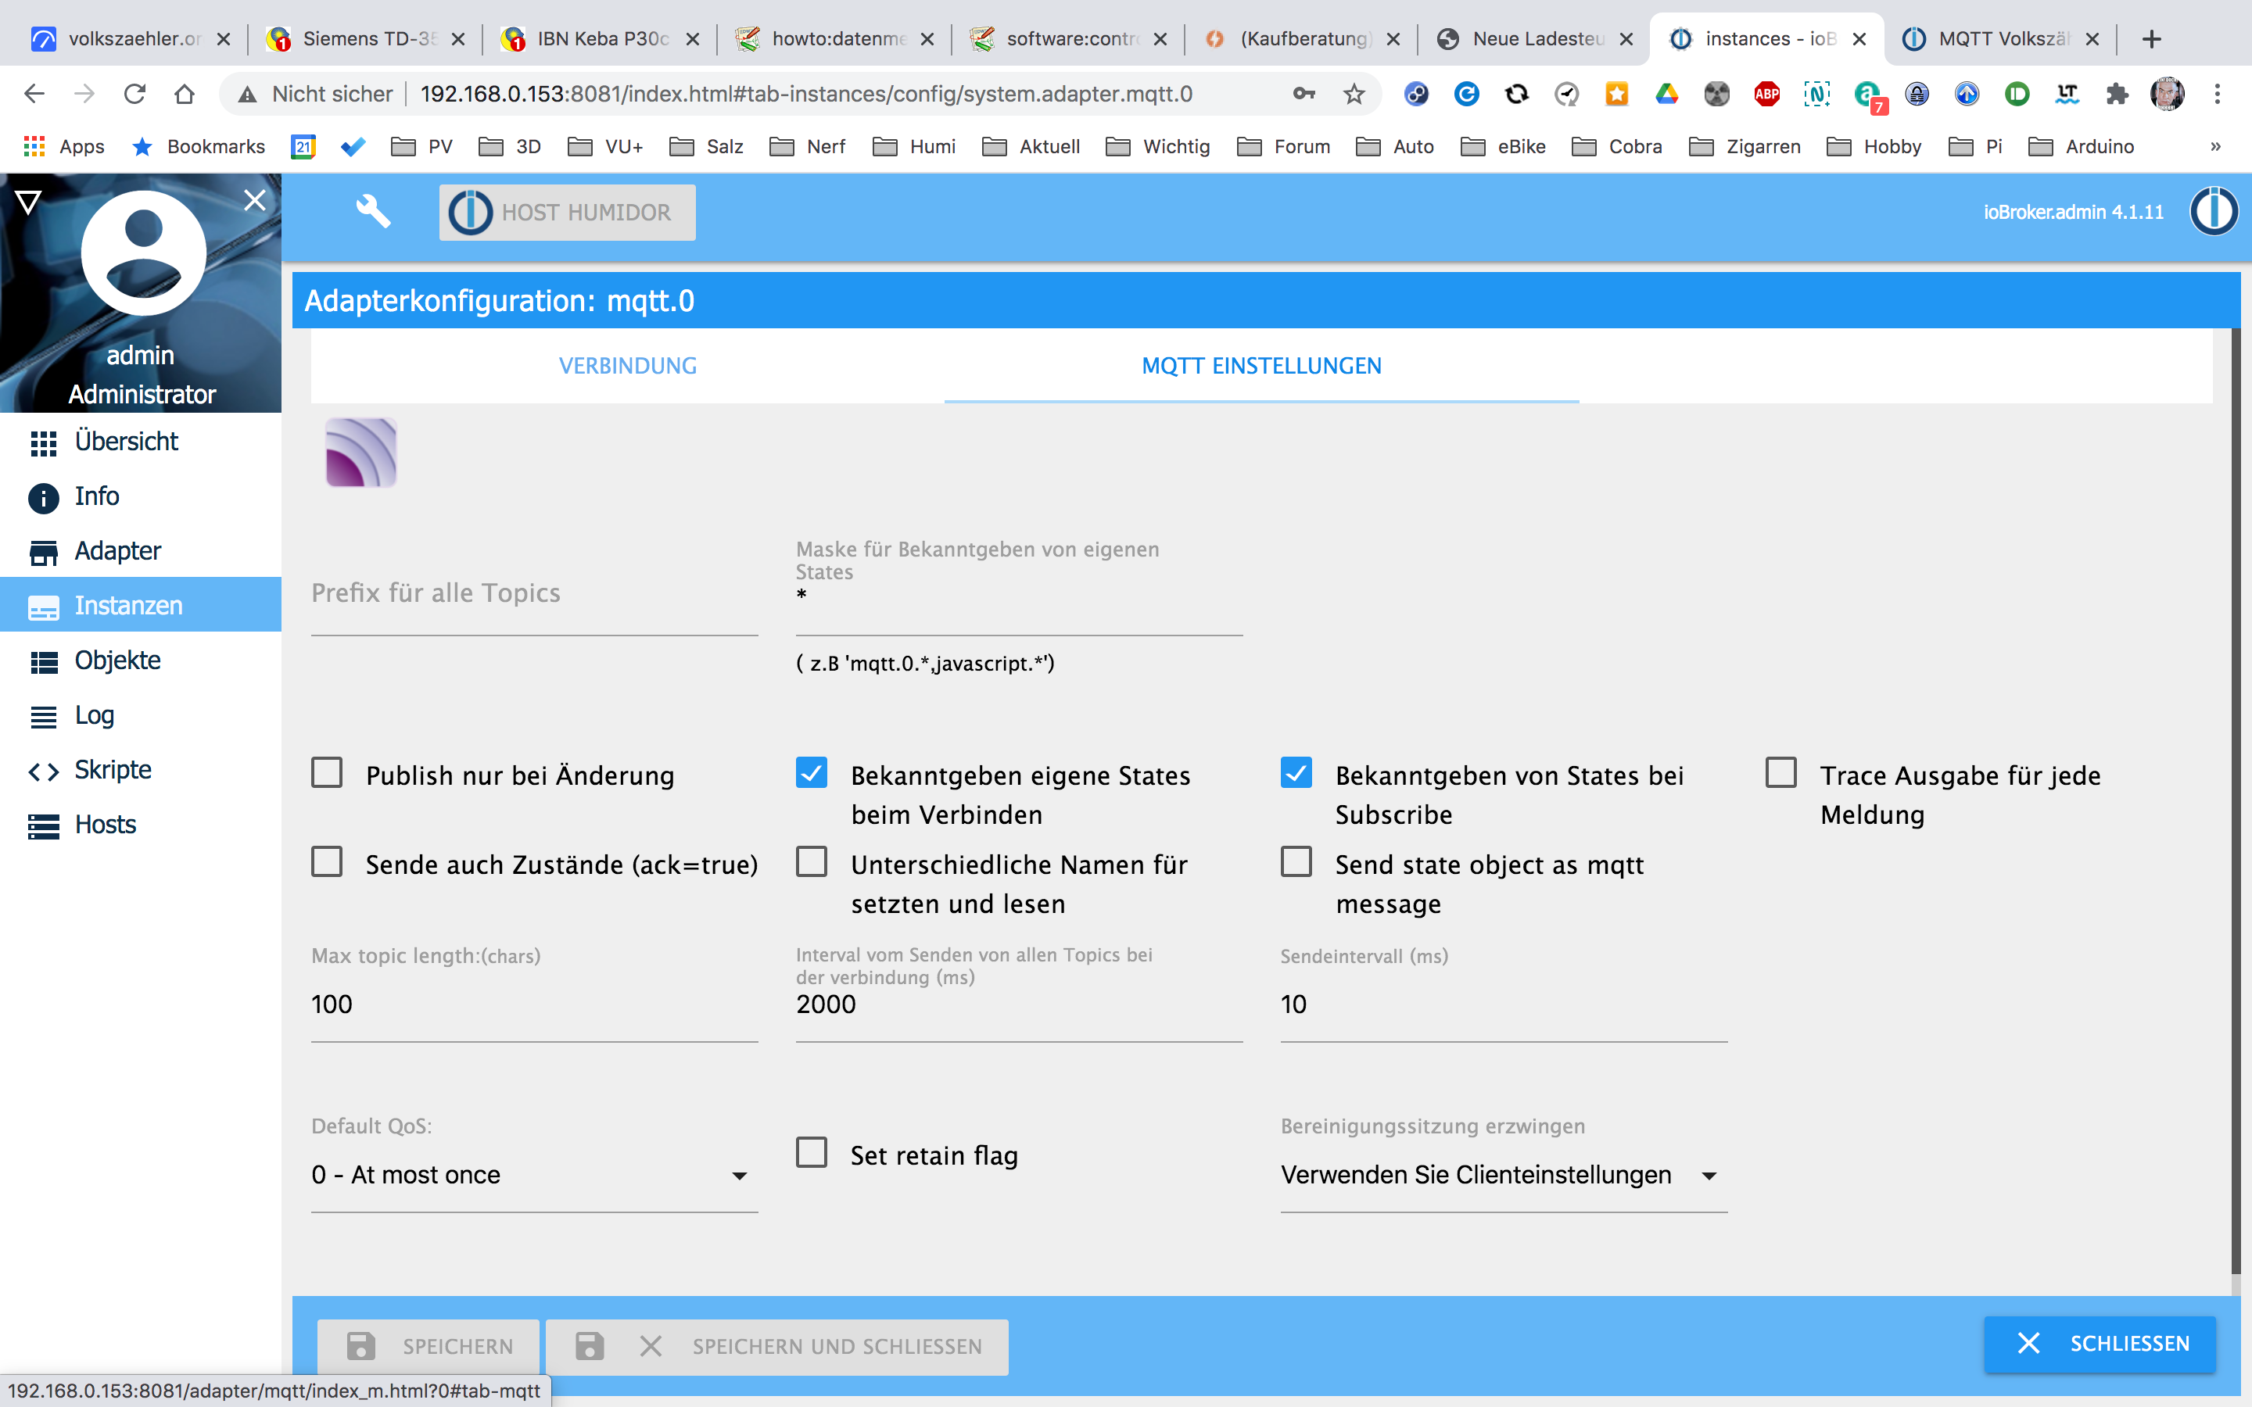Click the admin user avatar
Screen dimensions: 2252x1407
[143, 252]
